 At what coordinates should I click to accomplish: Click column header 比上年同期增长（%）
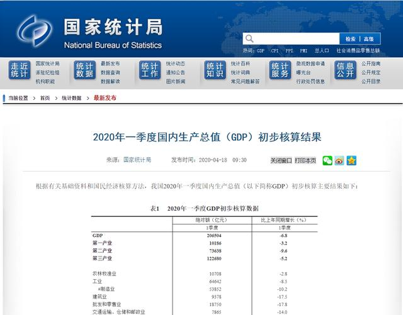(x=283, y=220)
